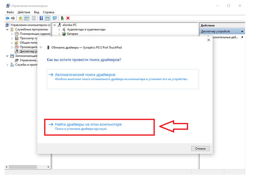Expand Производительность node chevron
This screenshot has width=254, height=178.
click(12, 47)
